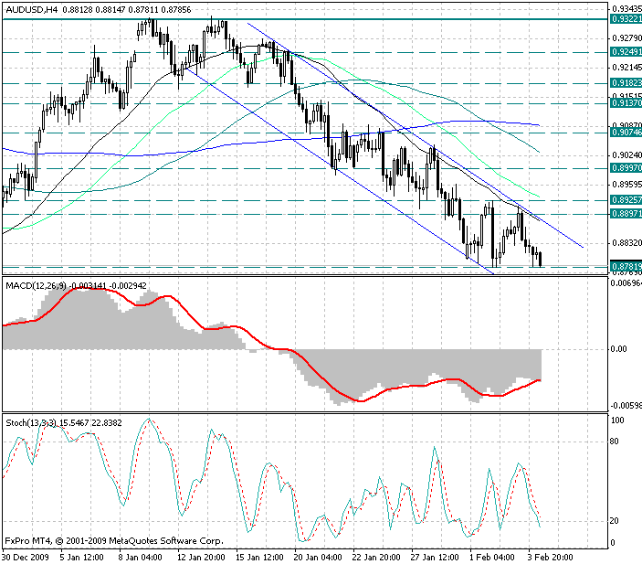Screen dimensions: 642x564
Task: Select the solid horizontal line at 0.93221
Action: [x=305, y=19]
